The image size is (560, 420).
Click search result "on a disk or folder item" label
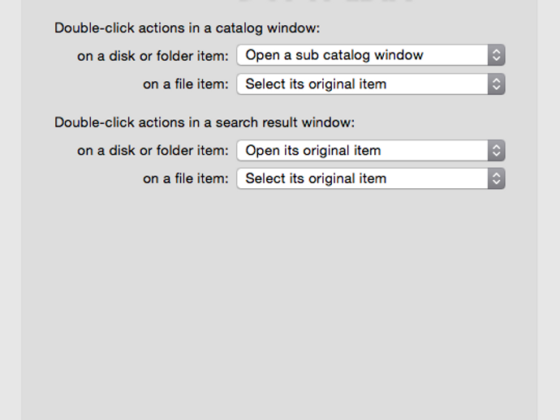coord(153,151)
